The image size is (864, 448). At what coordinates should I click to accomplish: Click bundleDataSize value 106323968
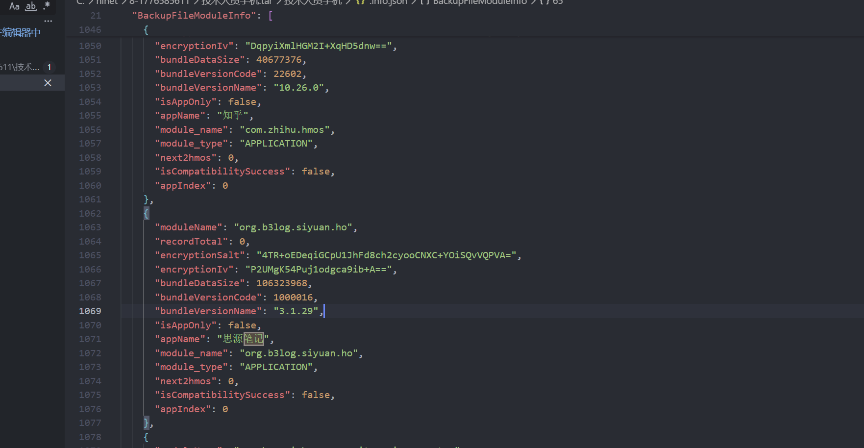point(282,283)
